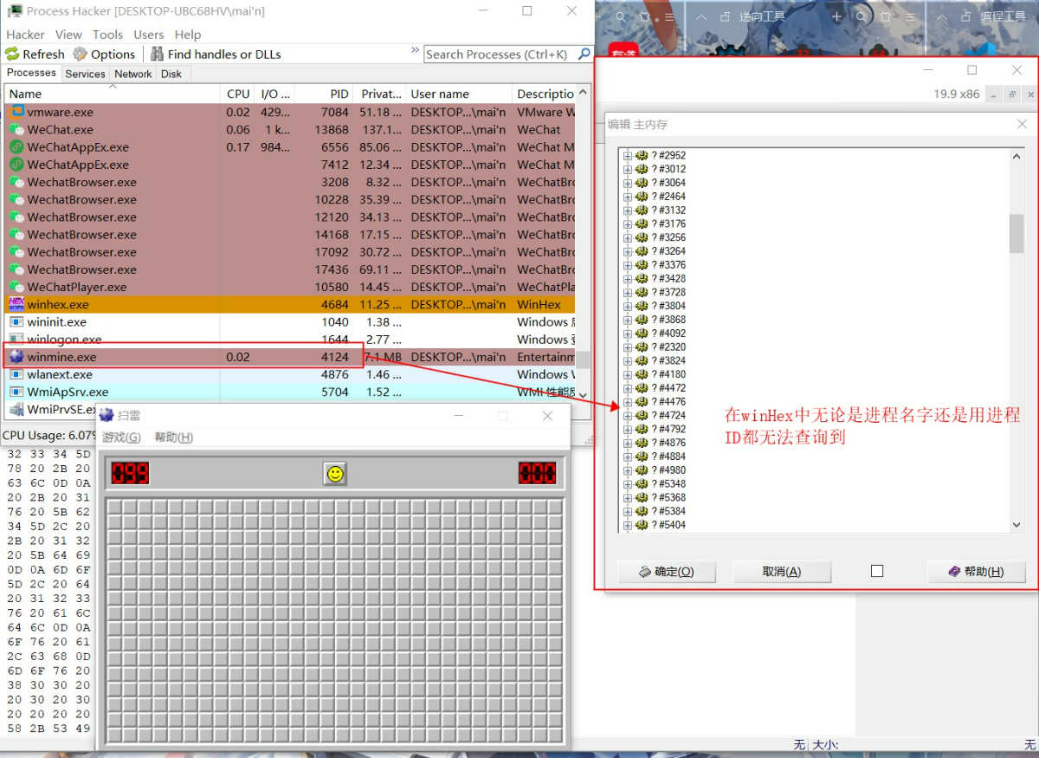Click the magnifier icon in the search box

(x=584, y=54)
